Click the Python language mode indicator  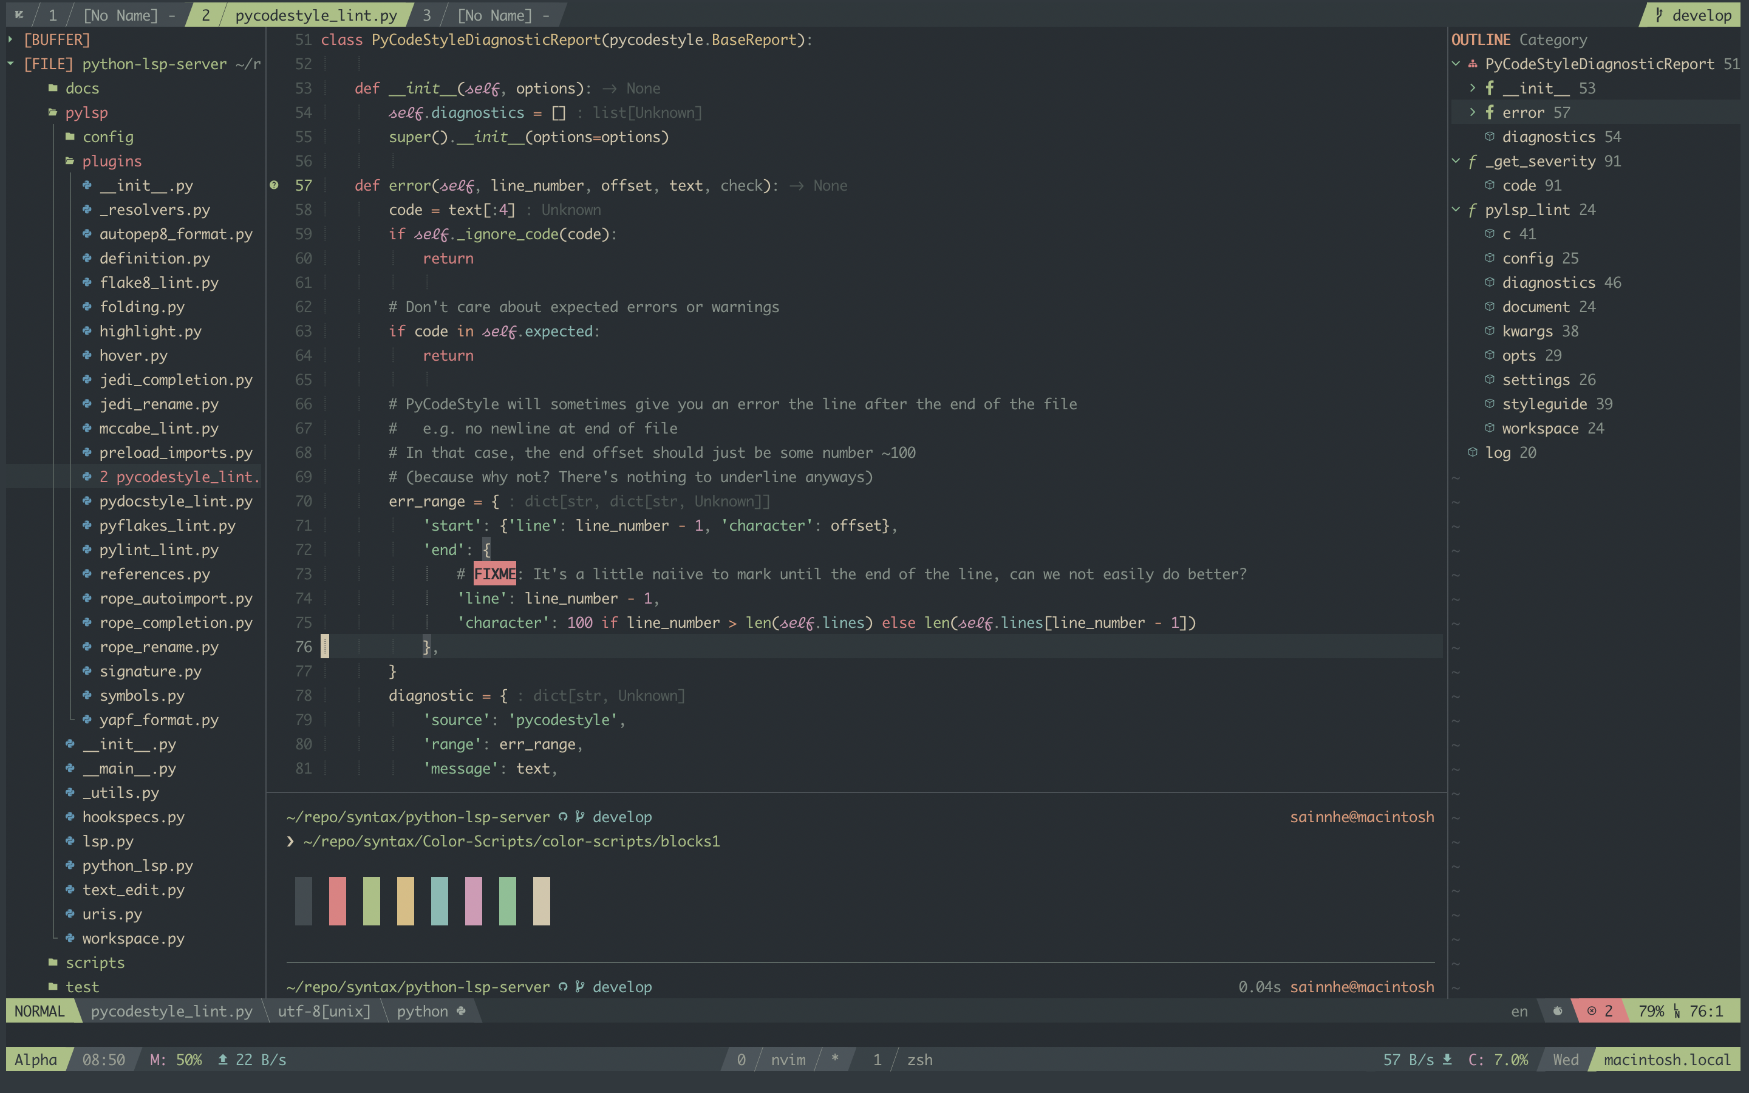(x=424, y=1011)
